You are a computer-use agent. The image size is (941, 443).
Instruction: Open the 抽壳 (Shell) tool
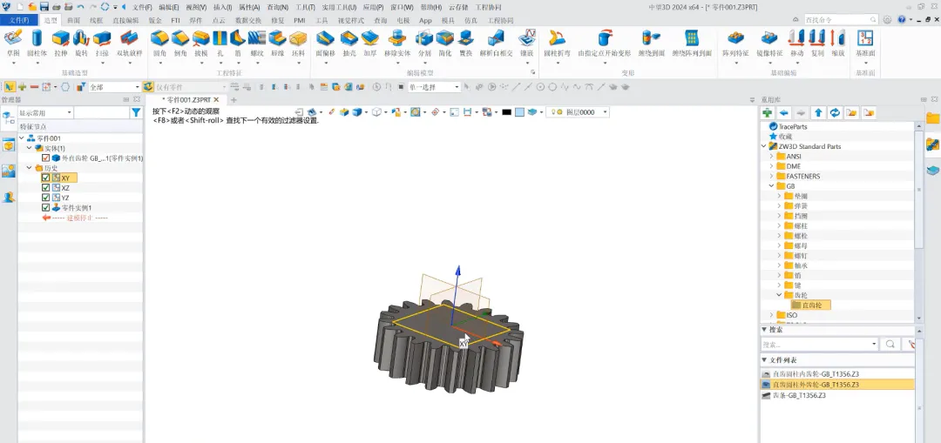point(349,41)
